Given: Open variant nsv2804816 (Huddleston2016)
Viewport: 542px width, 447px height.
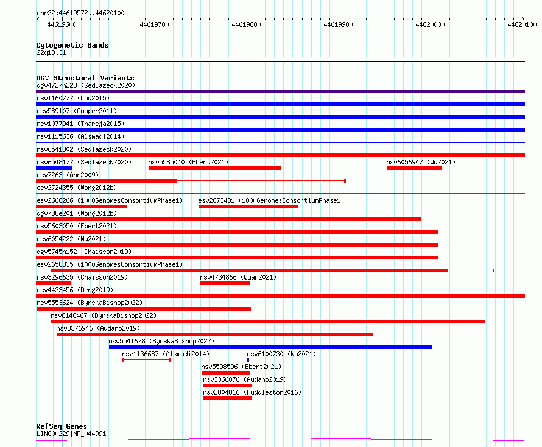Looking at the screenshot, I should 252,392.
